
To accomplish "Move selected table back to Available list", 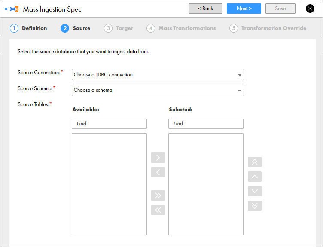I will click(x=158, y=172).
